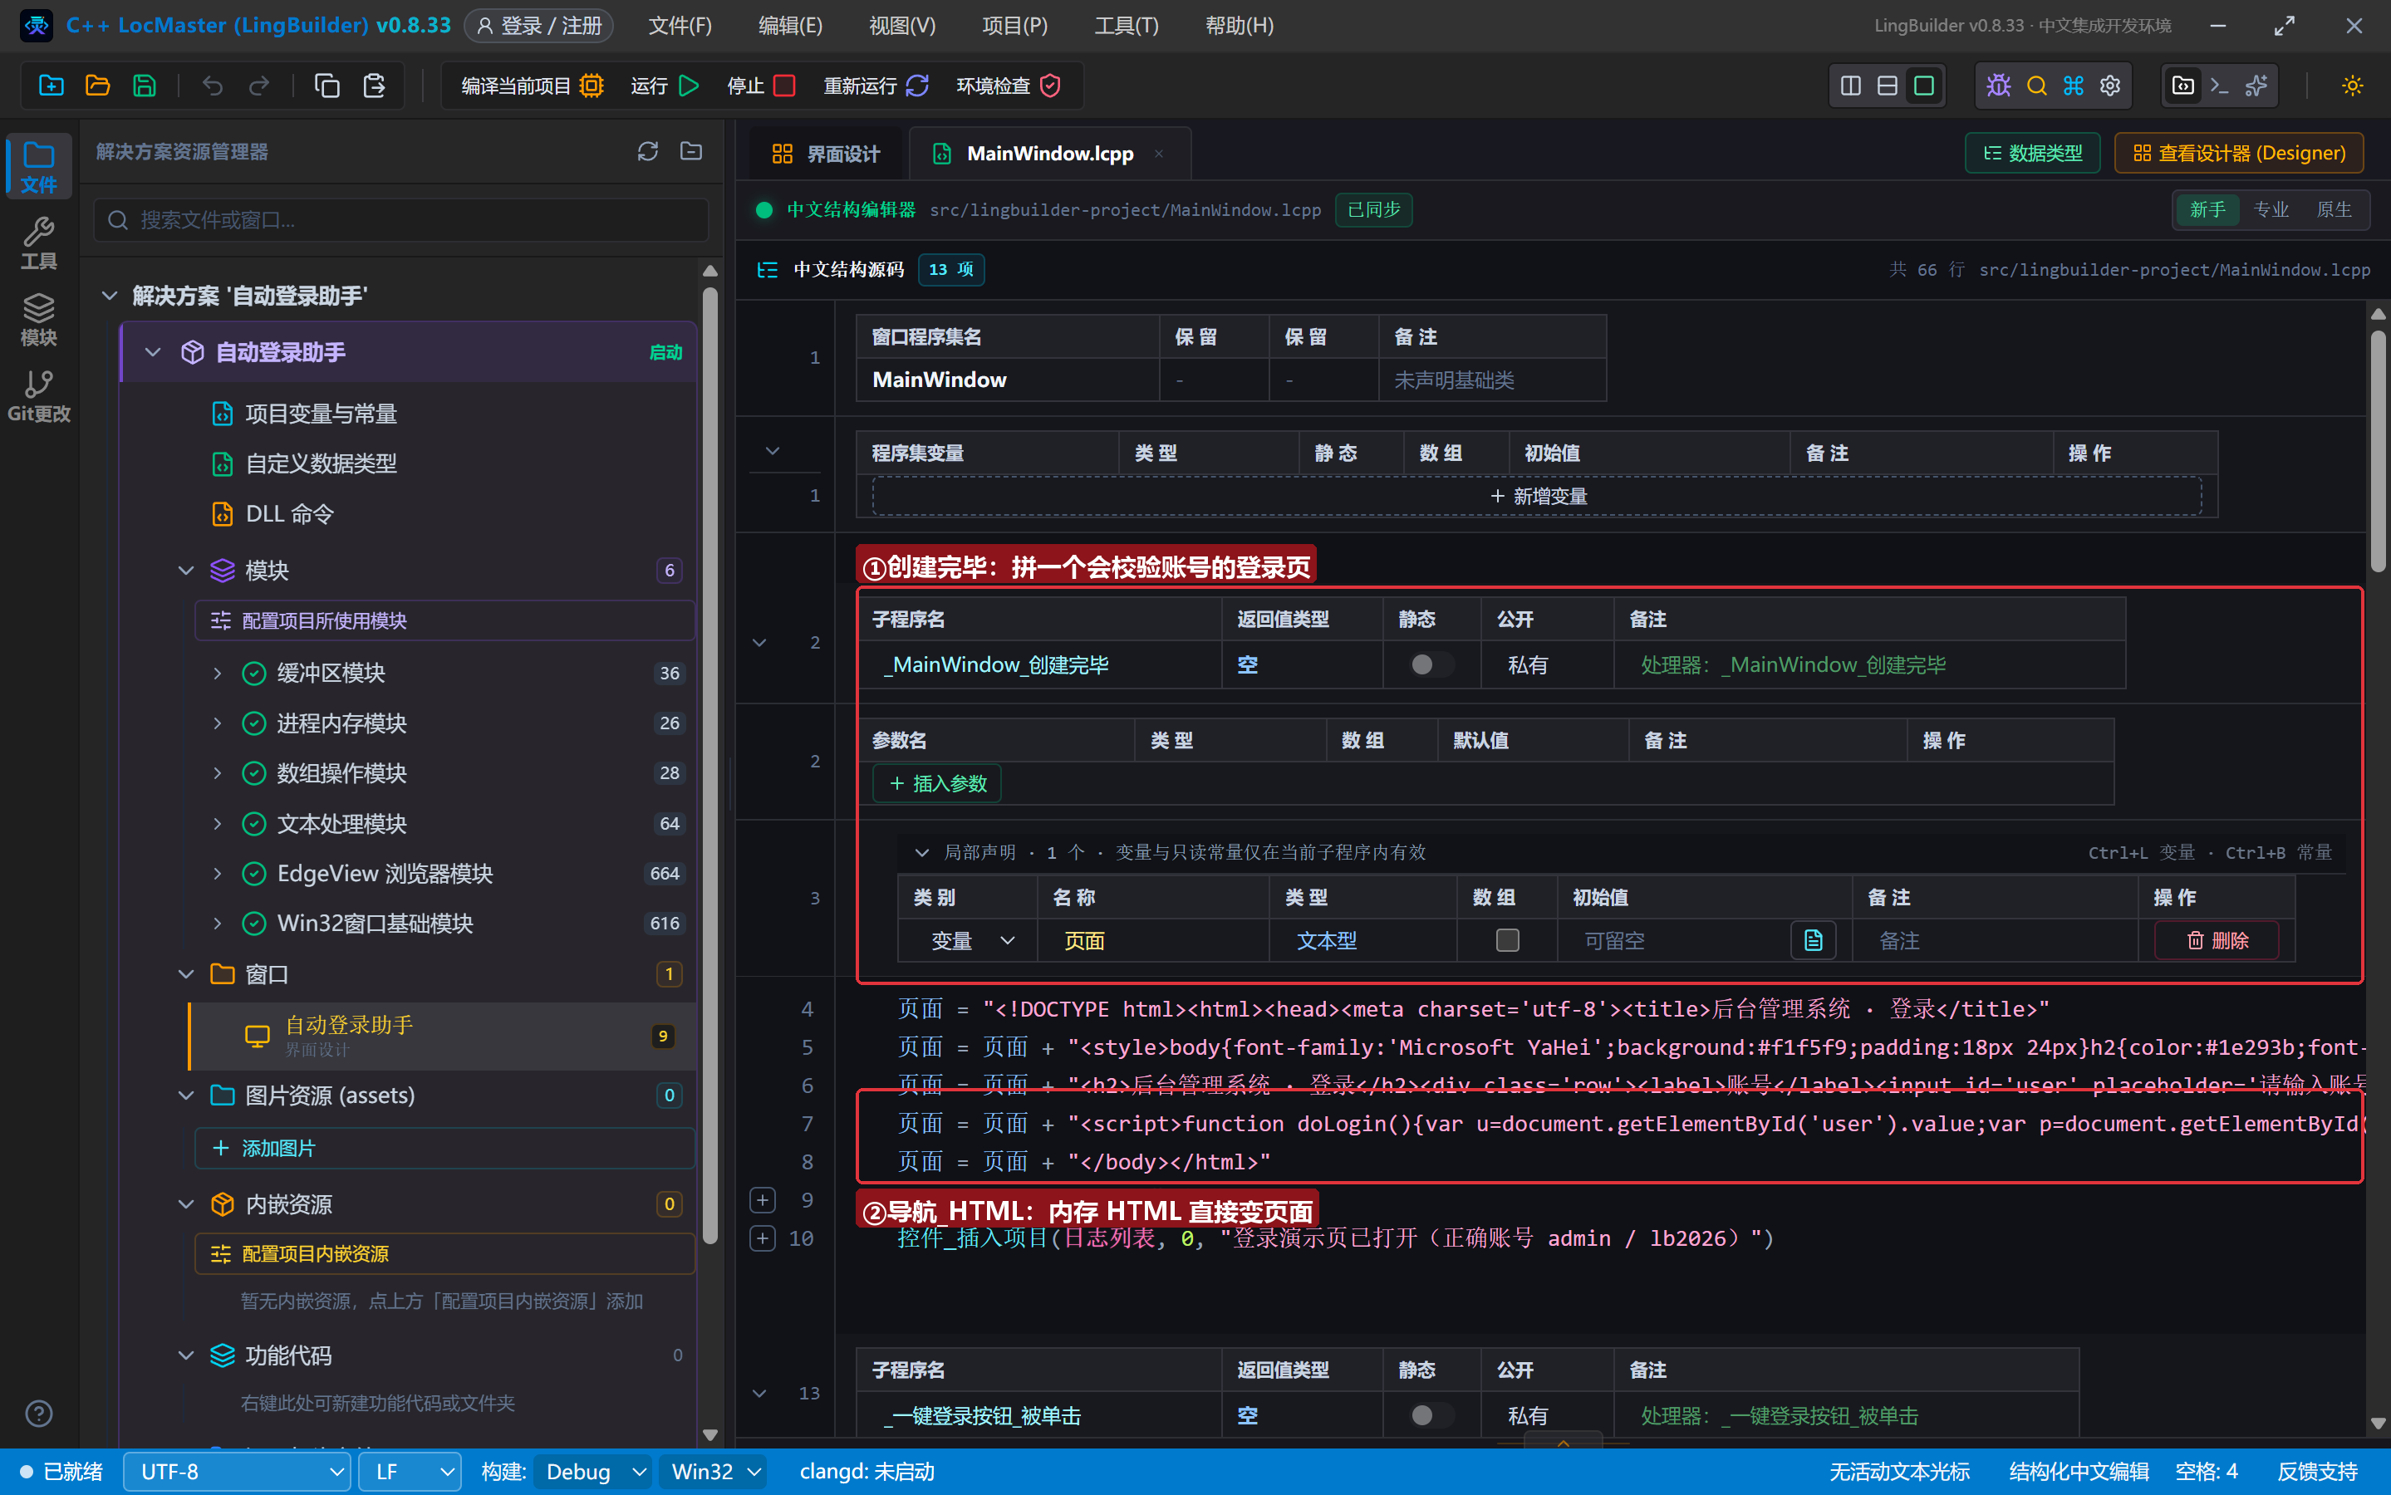Toggle 静态 switch for _MainWindow_创建完毕
This screenshot has height=1495, width=2391.
[x=1431, y=664]
